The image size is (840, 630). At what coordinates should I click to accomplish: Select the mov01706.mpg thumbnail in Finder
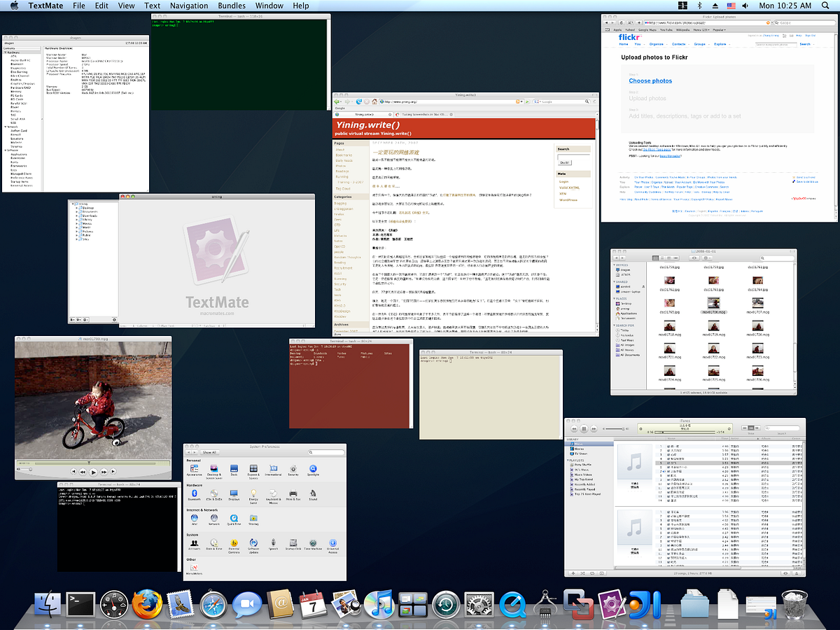pyautogui.click(x=713, y=304)
